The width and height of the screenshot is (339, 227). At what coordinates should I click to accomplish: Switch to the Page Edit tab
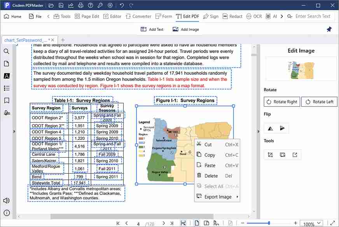(87, 16)
